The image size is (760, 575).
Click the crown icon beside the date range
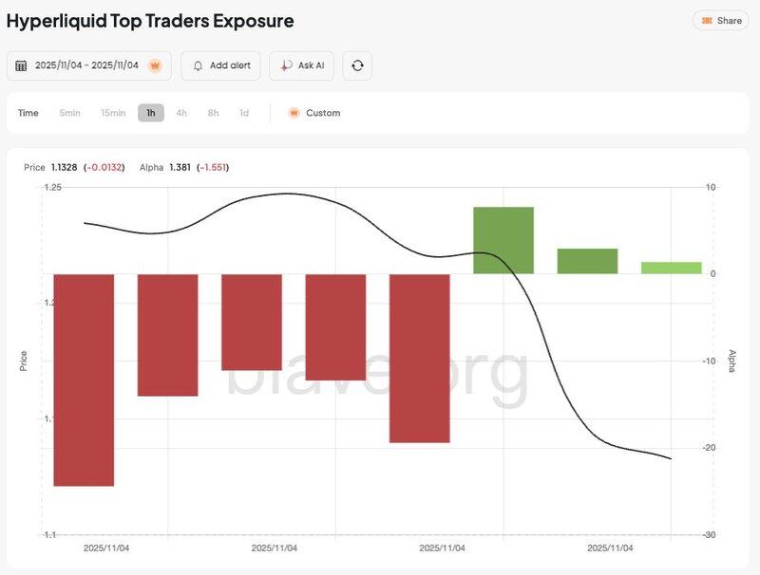pyautogui.click(x=156, y=65)
